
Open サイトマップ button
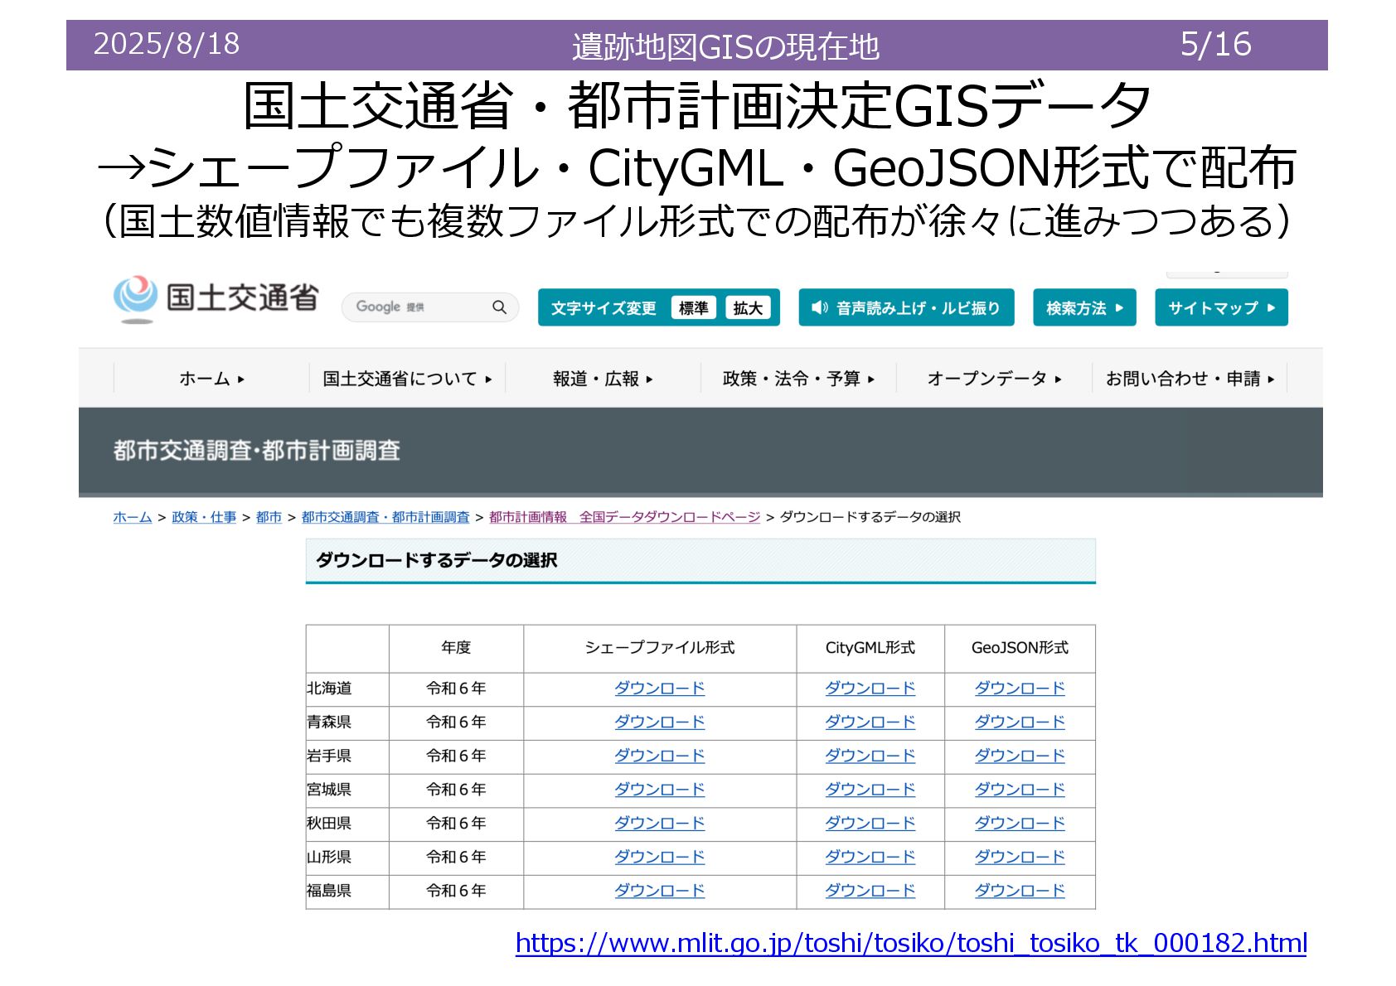coord(1221,308)
